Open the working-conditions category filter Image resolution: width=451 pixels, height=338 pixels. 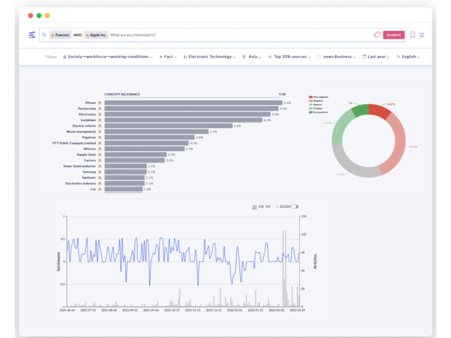point(107,57)
